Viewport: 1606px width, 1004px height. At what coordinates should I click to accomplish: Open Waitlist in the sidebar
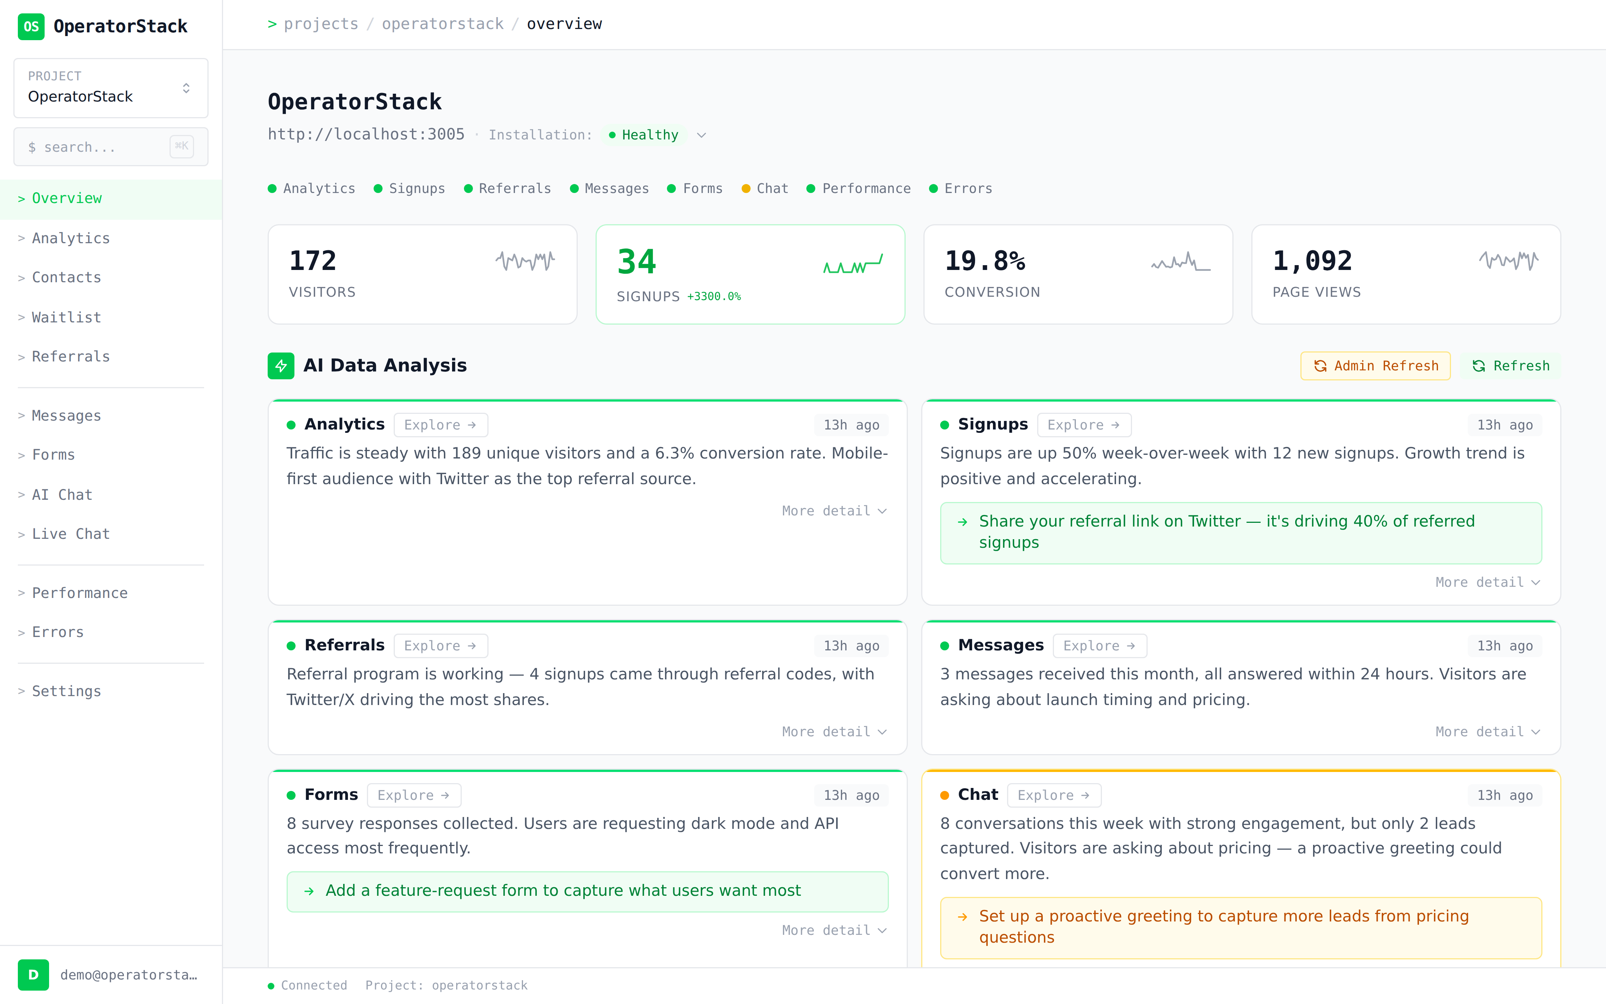coord(67,318)
